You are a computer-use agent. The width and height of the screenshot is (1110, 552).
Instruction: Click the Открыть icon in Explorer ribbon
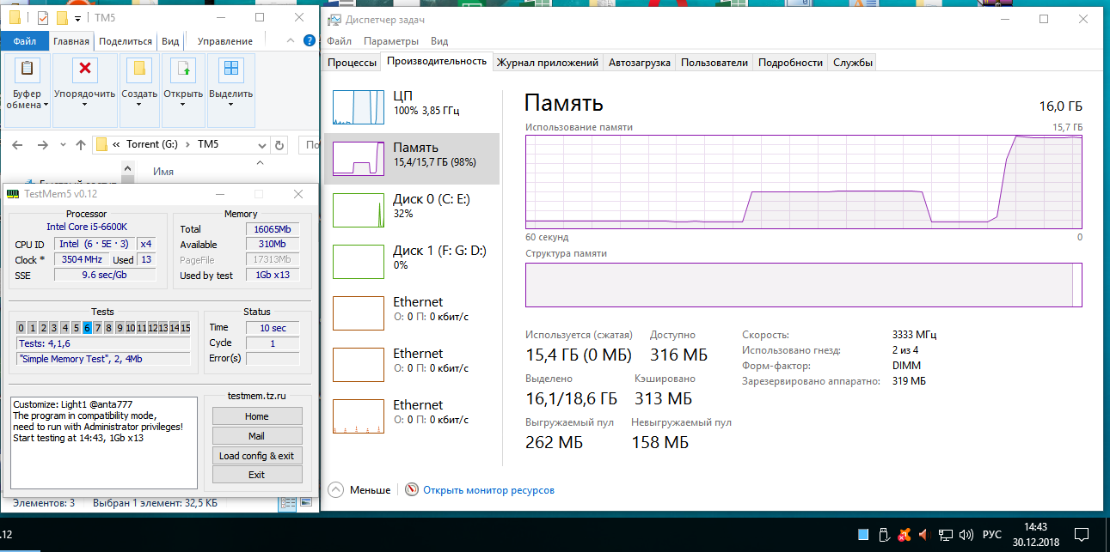tap(183, 70)
